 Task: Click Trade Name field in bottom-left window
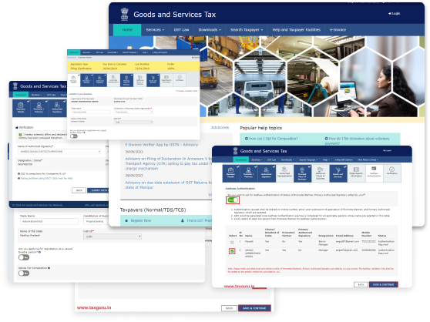(49, 221)
